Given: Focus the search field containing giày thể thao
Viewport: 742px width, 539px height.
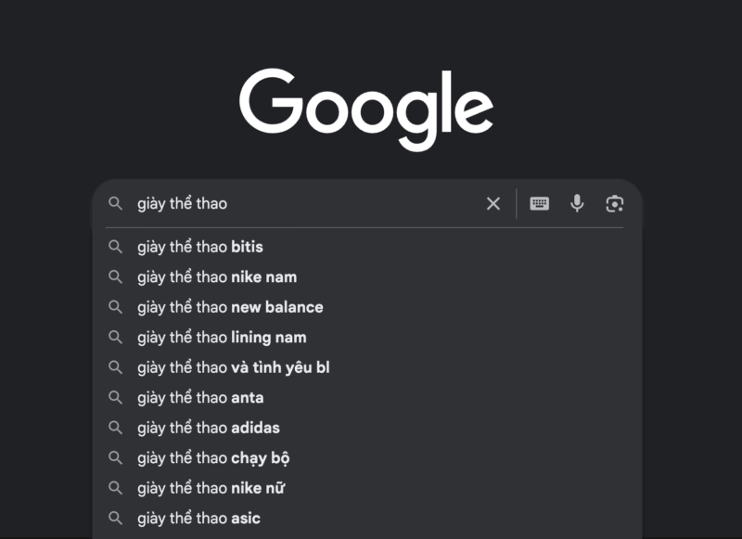Looking at the screenshot, I should (x=306, y=204).
